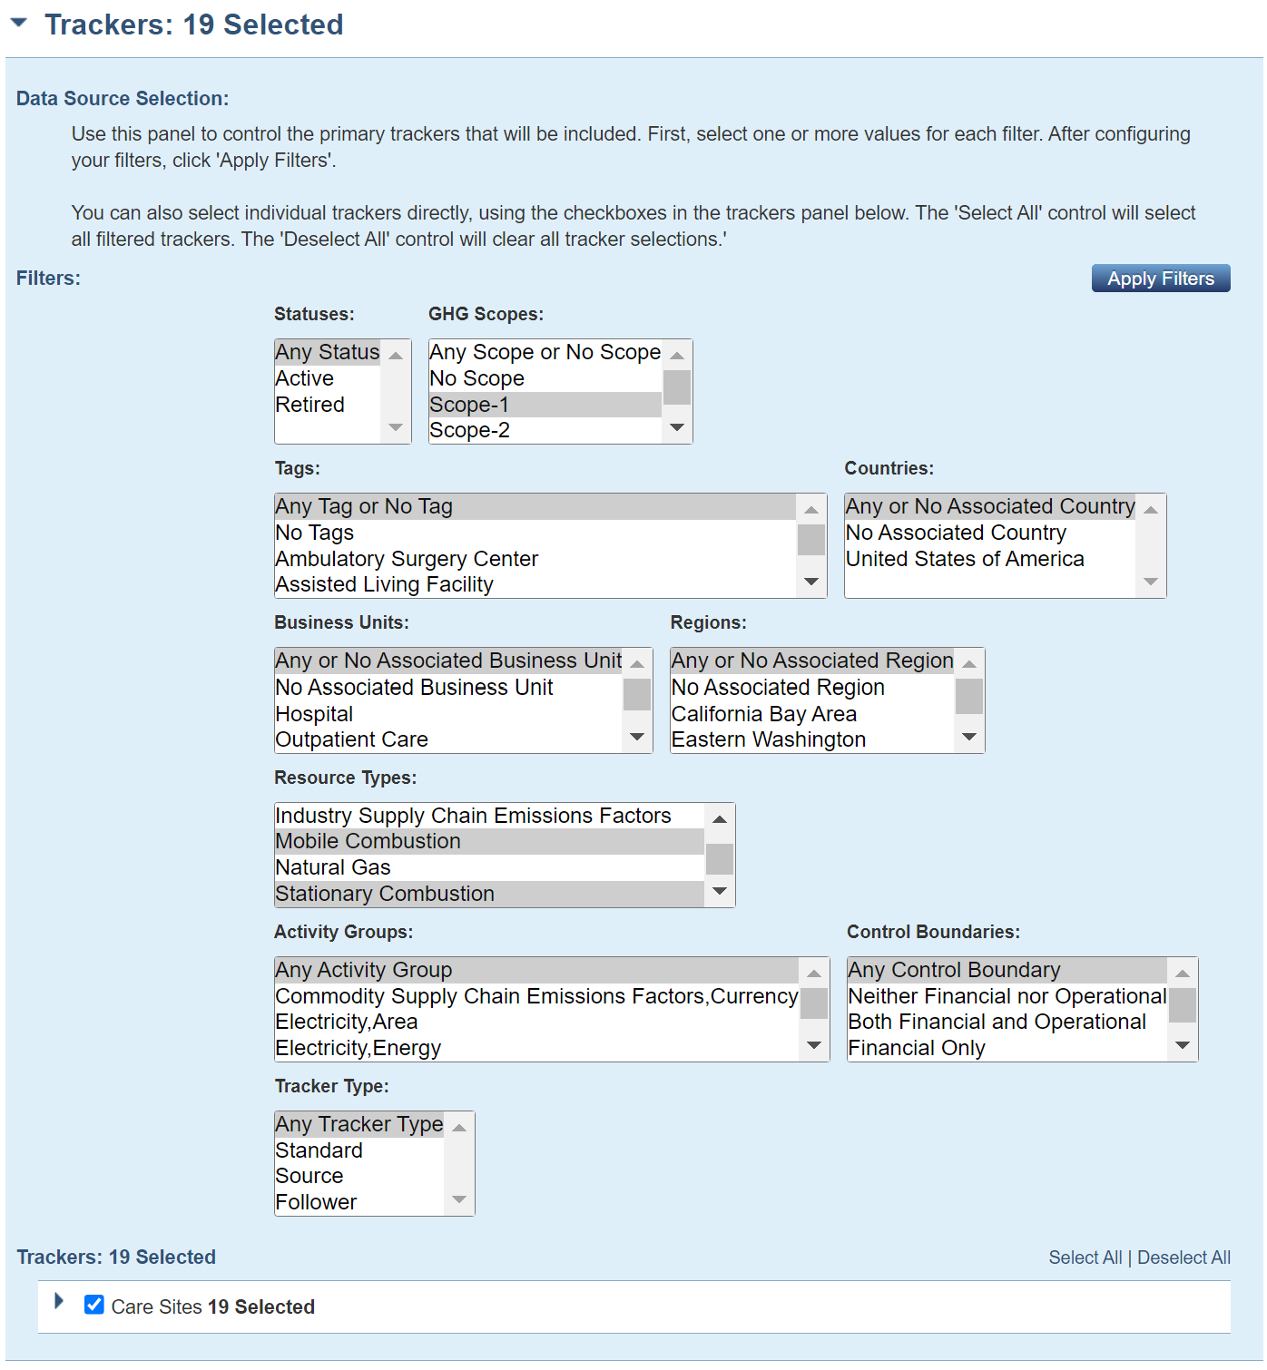Screen dimensions: 1267x1370
Task: Click up arrow of Resource Types list
Action: (x=720, y=819)
